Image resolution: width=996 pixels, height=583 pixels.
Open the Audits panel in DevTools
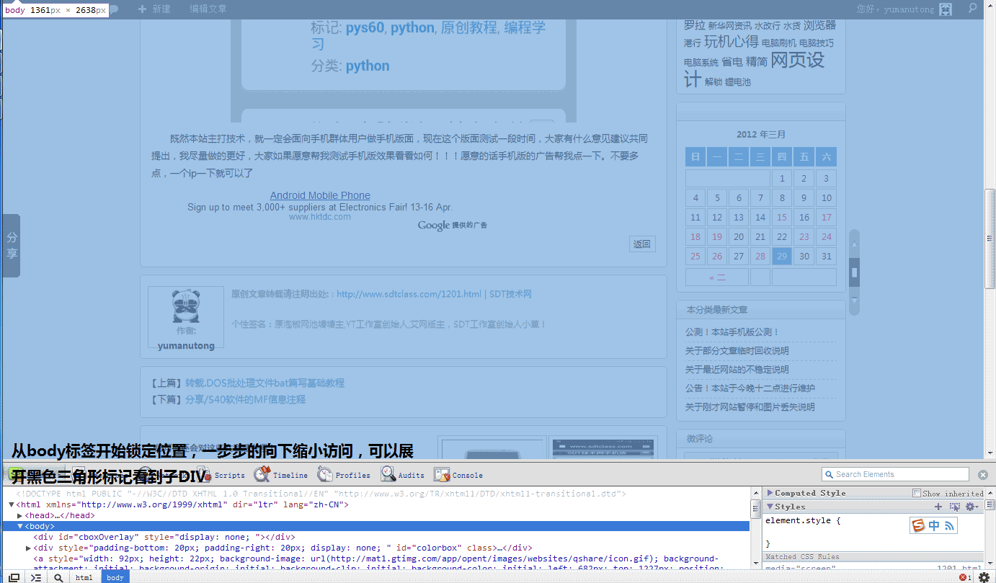403,475
